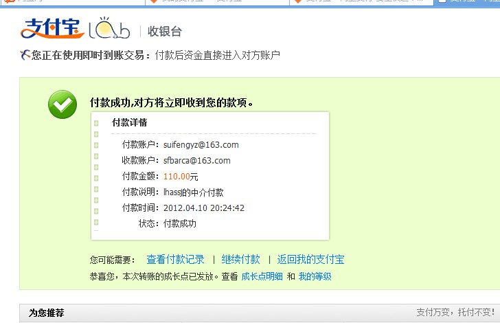Open the 成长点明细 link
Viewport: 500px width, 323px height.
coord(262,276)
